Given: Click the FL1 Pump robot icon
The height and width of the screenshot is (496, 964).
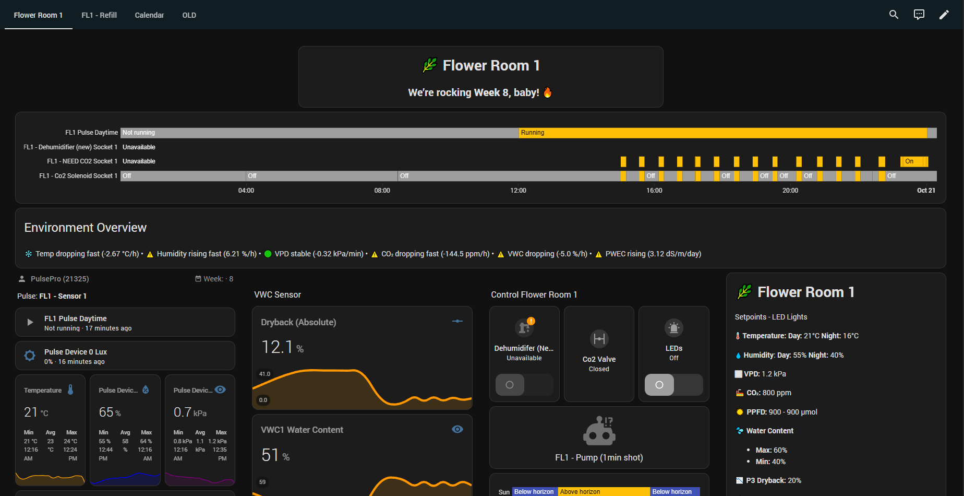Looking at the screenshot, I should 599,431.
